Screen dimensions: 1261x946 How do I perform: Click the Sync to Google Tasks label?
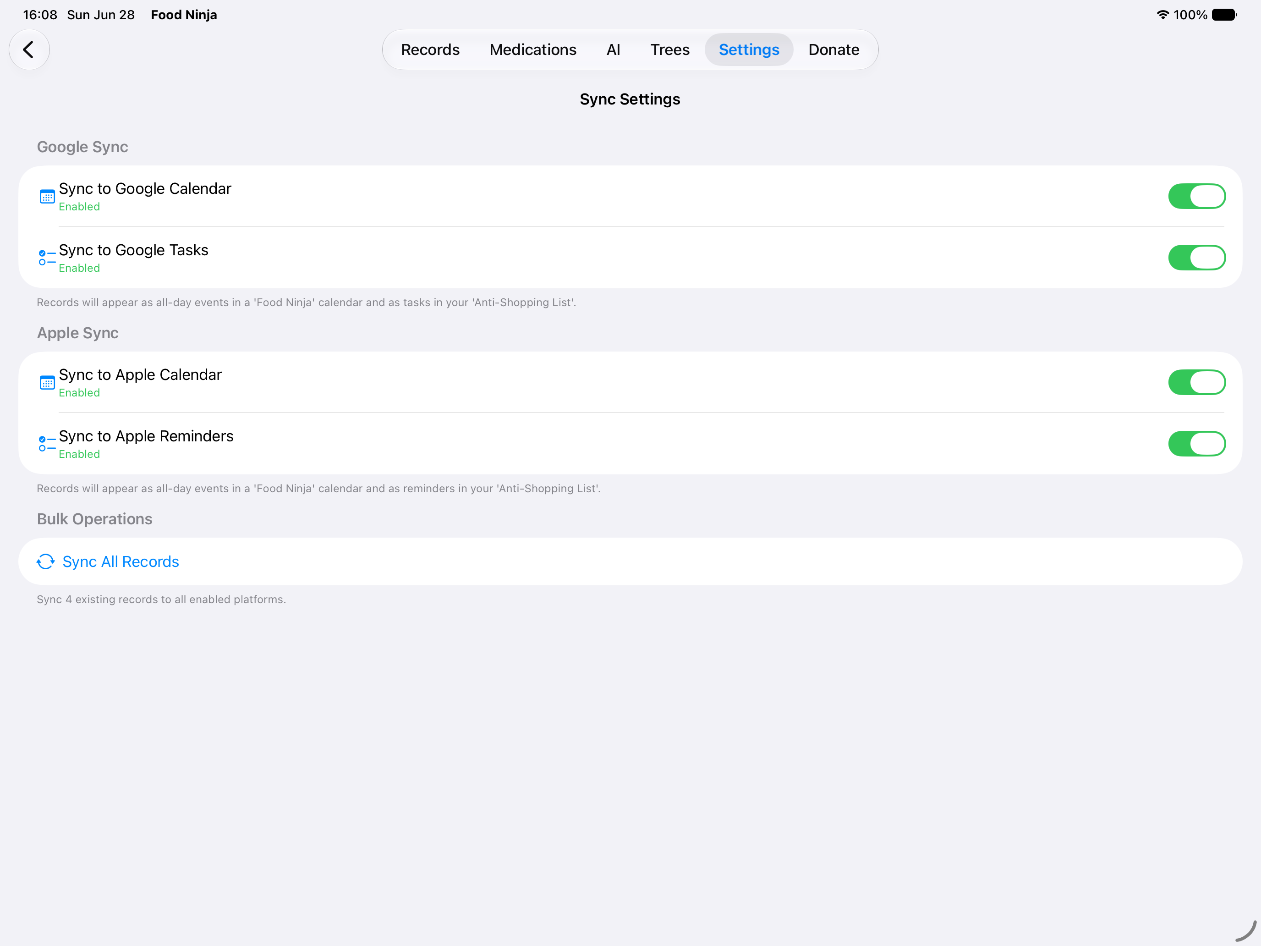133,250
